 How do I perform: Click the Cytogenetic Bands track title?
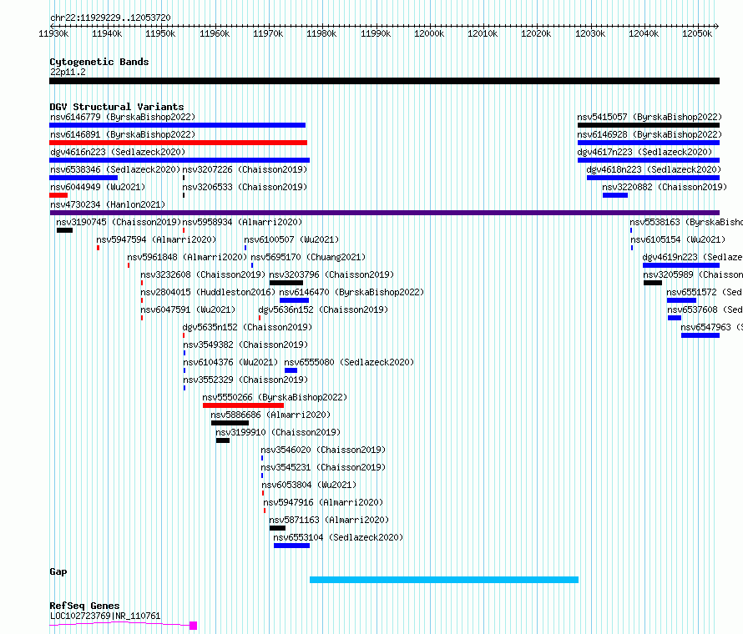tap(99, 62)
